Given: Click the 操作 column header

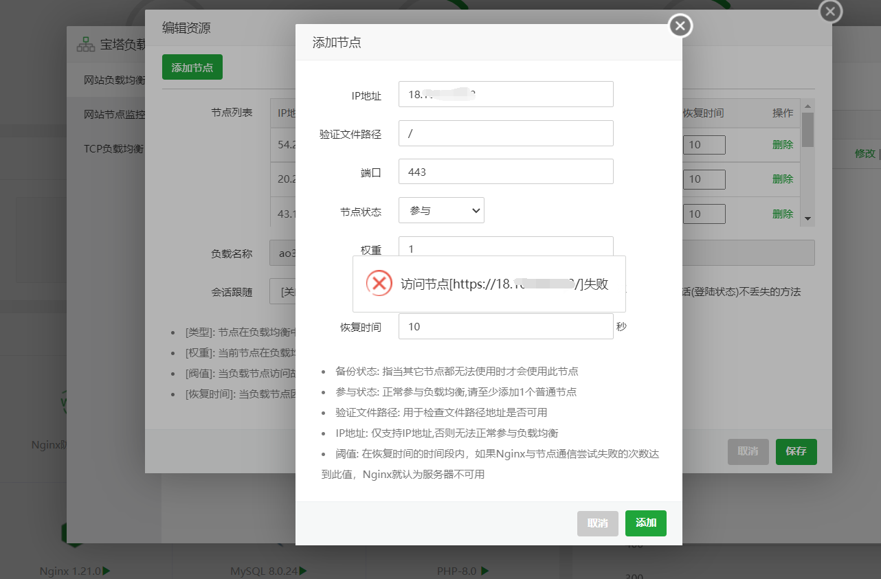Looking at the screenshot, I should pos(783,113).
